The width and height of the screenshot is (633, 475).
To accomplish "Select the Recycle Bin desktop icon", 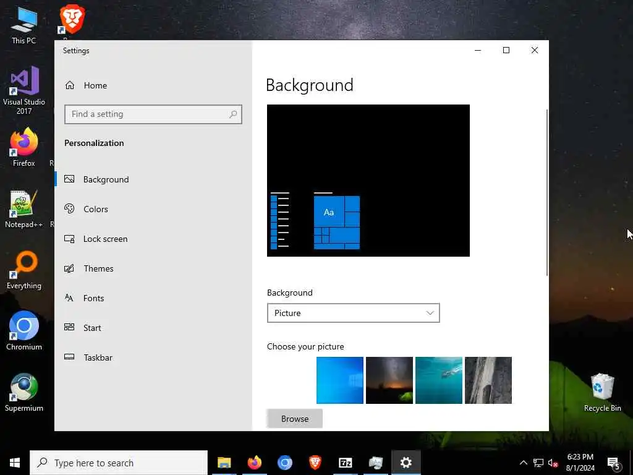I will [x=602, y=392].
